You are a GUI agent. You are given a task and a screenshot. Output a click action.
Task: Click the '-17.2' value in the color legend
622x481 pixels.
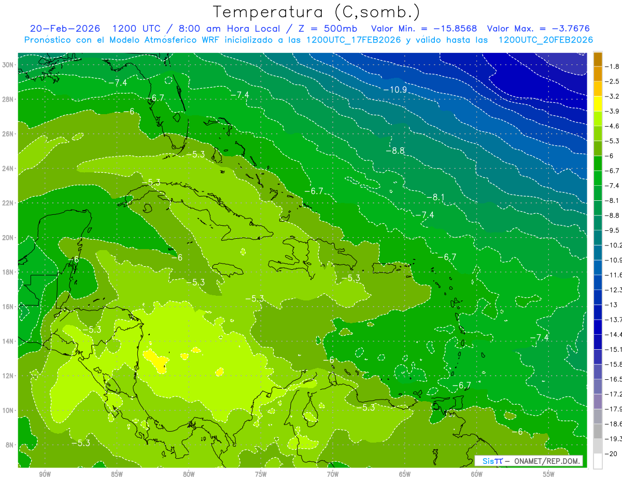pos(613,394)
